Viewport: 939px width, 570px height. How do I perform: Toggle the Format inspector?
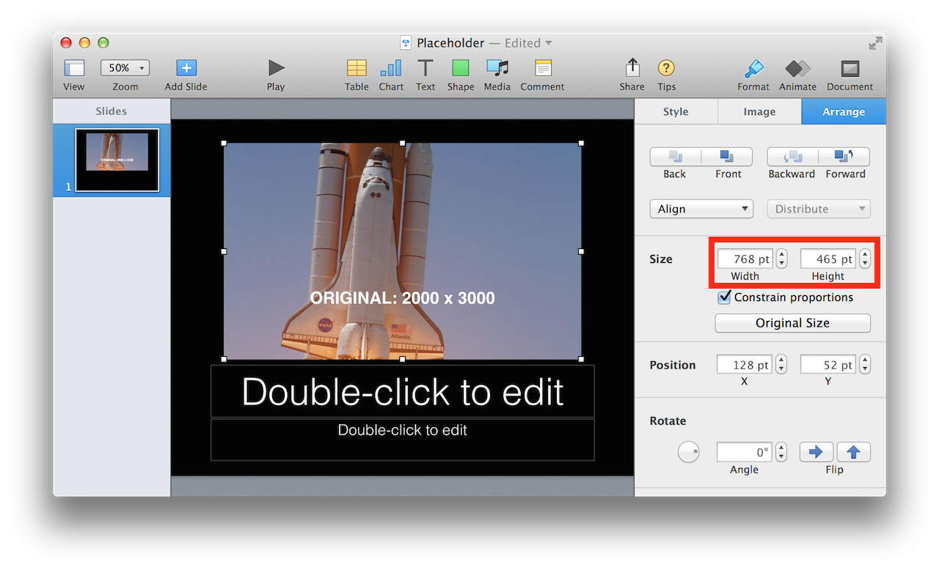753,68
